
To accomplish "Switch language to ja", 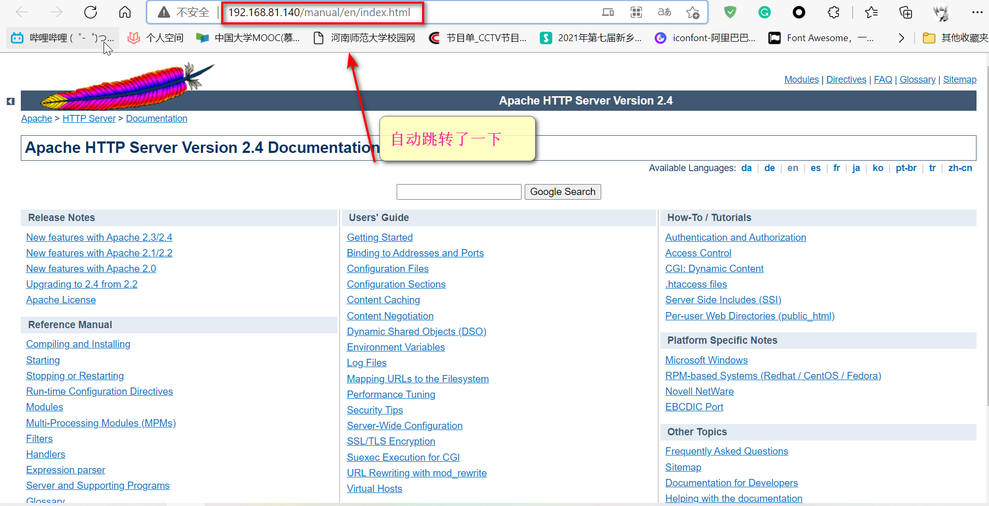I will 856,168.
